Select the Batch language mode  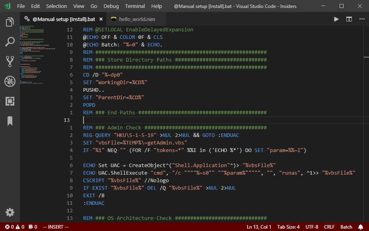pos(346,227)
